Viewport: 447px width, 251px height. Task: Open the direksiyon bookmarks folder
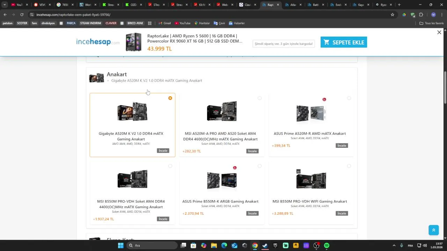(48, 23)
